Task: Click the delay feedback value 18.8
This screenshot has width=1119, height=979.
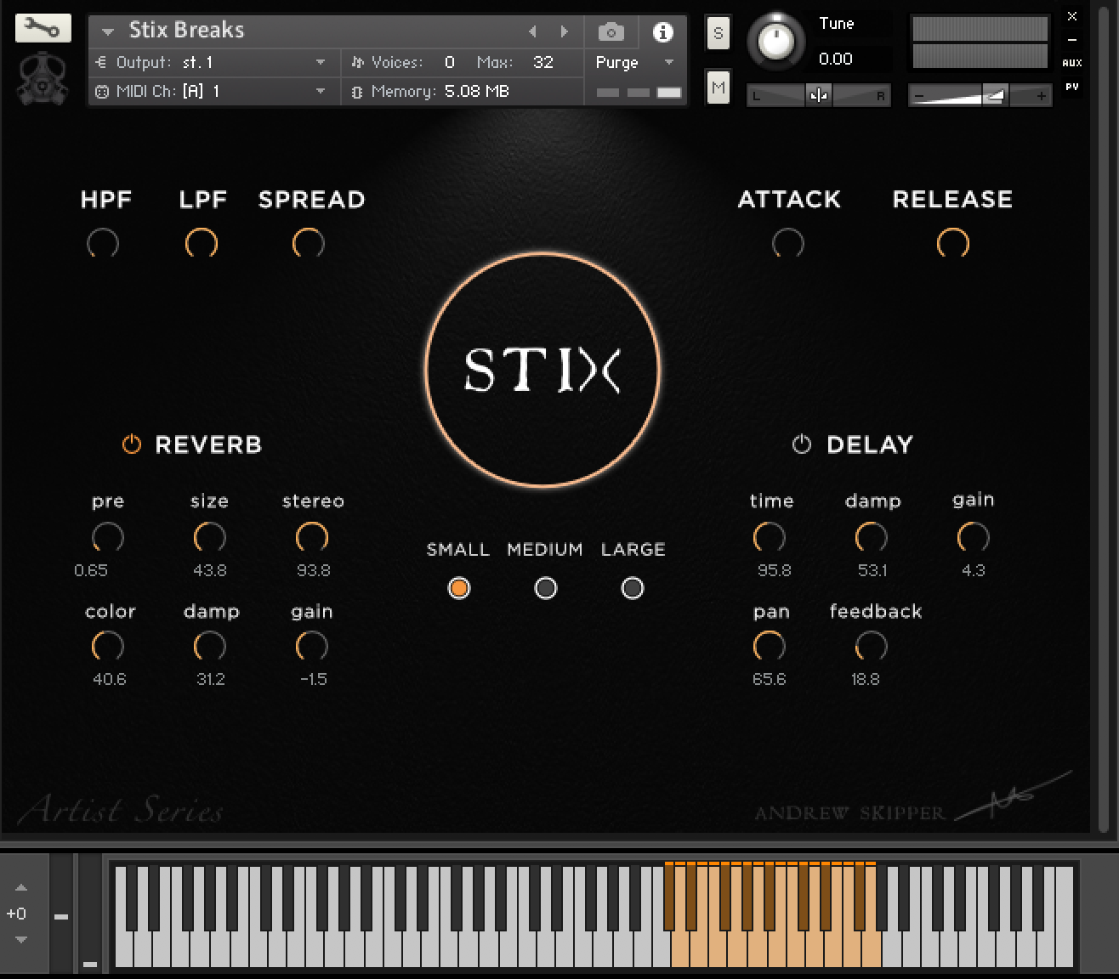Action: click(x=866, y=679)
